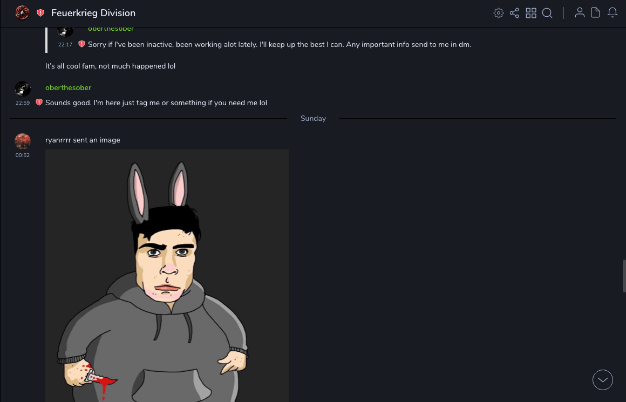
Task: Click the red shield beside the room title
Action: coord(40,13)
